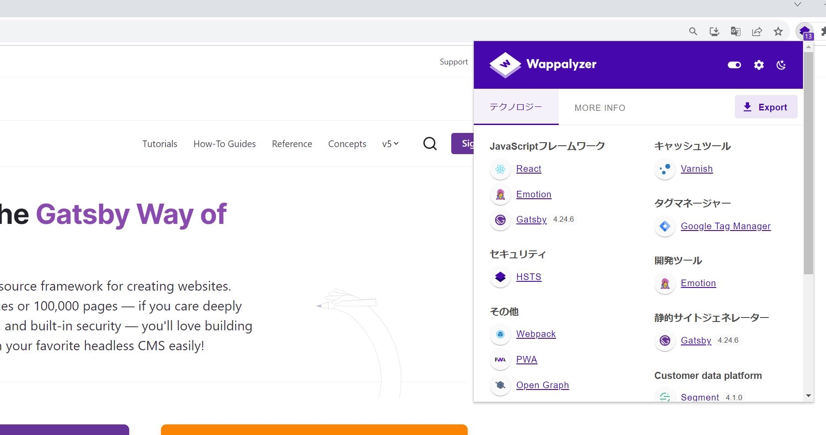Click the share page icon
This screenshot has width=826, height=435.
click(757, 31)
